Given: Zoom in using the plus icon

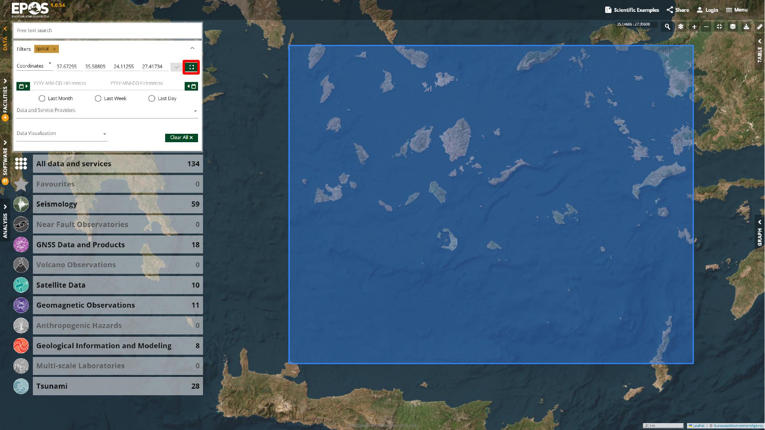Looking at the screenshot, I should click(694, 27).
